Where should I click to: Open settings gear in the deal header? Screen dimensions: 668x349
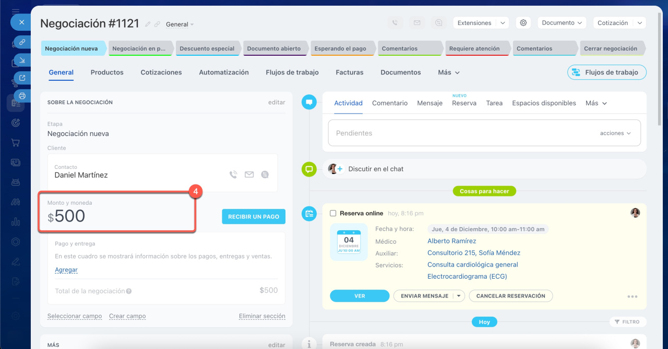click(x=523, y=23)
